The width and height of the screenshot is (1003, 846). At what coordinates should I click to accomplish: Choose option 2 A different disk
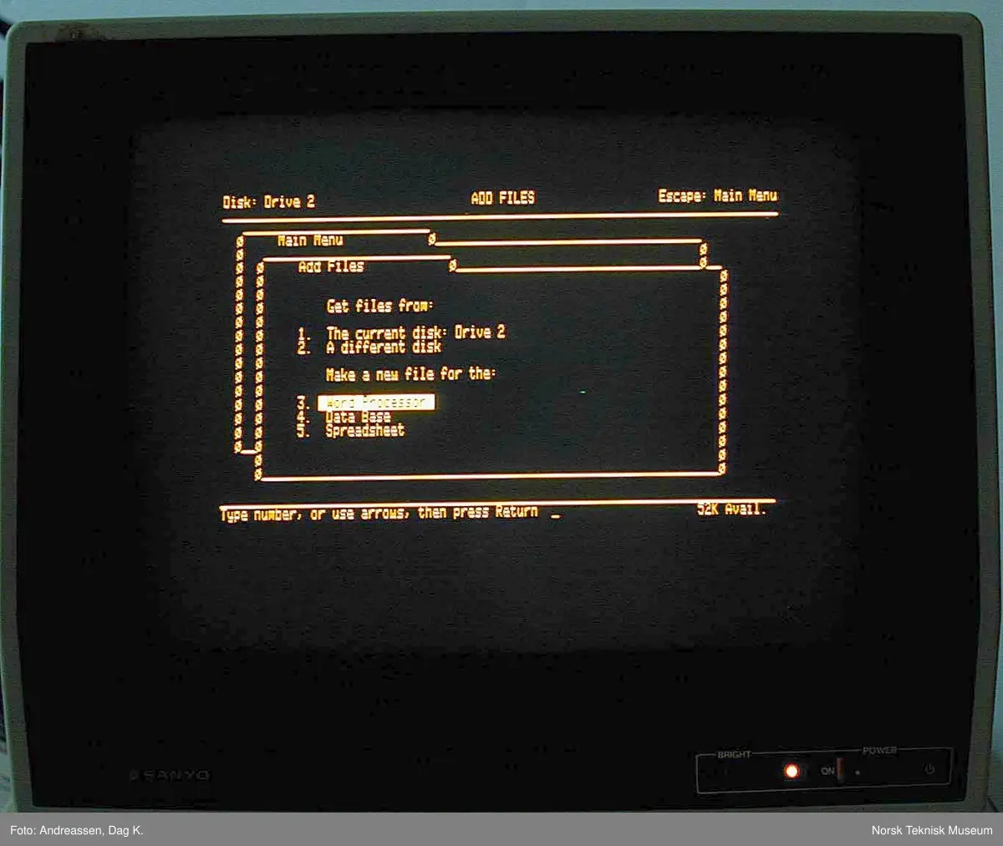tap(369, 347)
